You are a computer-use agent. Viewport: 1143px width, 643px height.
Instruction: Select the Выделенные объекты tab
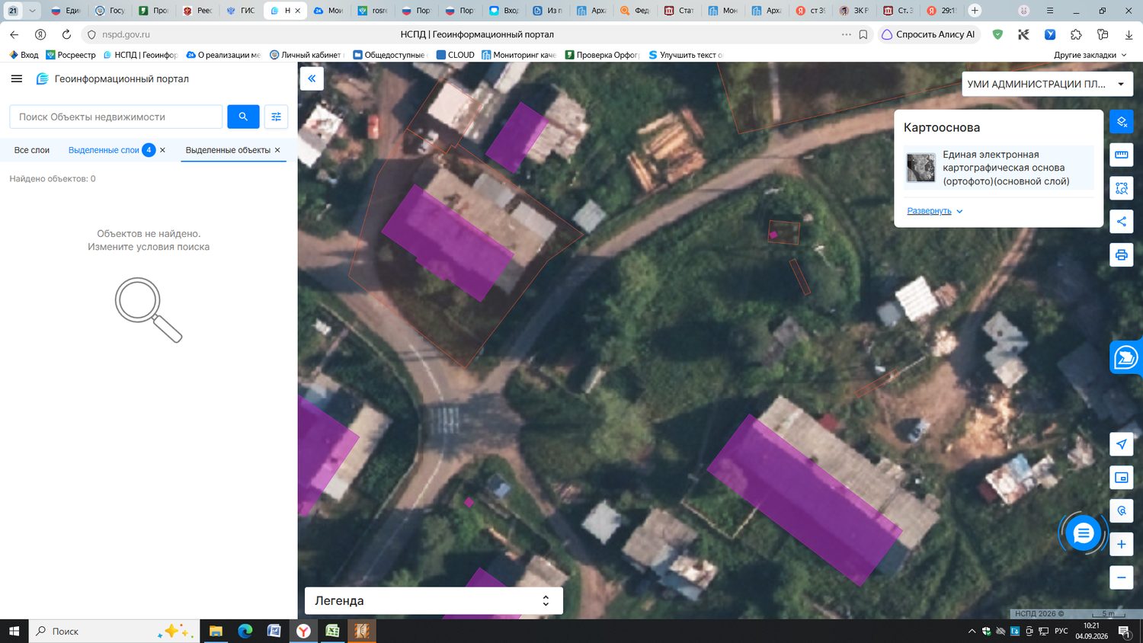click(228, 150)
